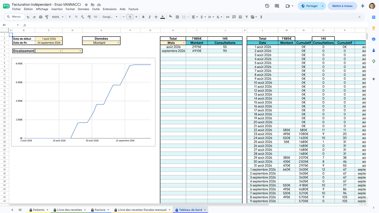The width and height of the screenshot is (379, 213).
Task: Open the comments panel icon
Action: pyautogui.click(x=277, y=6)
